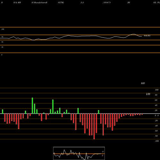Viewport: 160px width, 160px height.
Task: Click the tallest green MR histogram bar
Action: 32,106
